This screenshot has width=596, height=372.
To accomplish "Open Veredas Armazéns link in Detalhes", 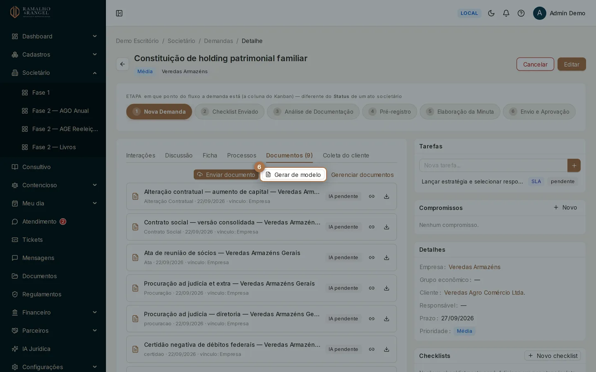I will [474, 267].
